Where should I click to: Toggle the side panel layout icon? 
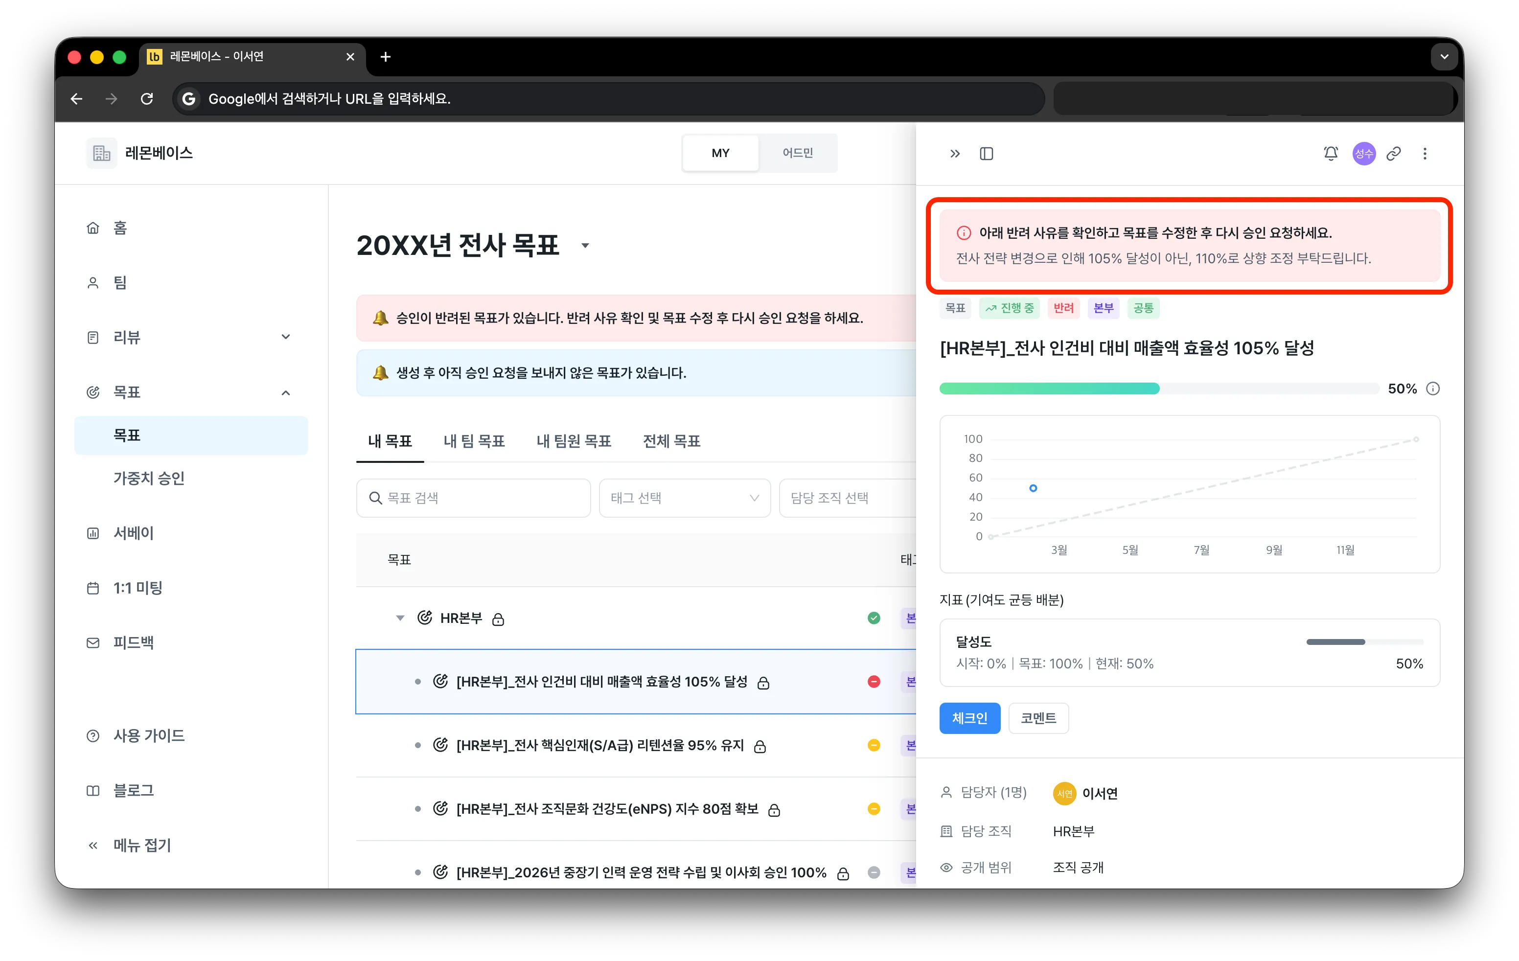pos(986,153)
